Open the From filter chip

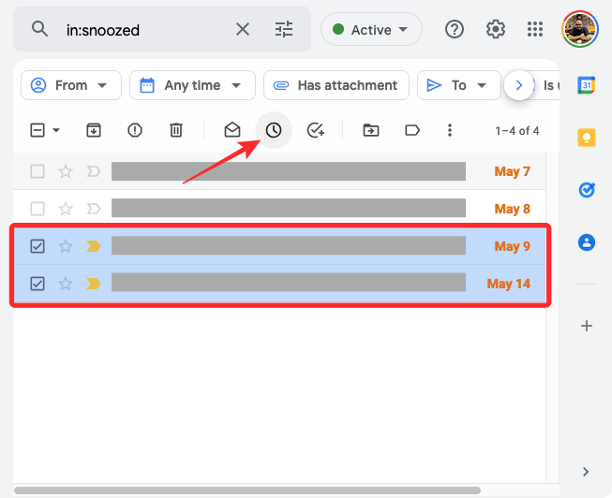(x=71, y=85)
